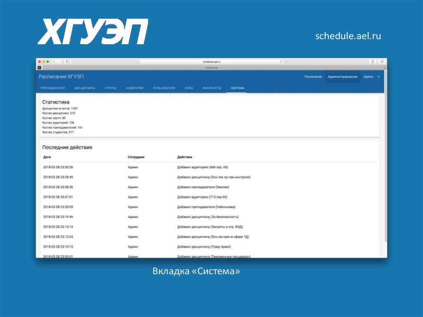Open the Факультеты tab
423x317 pixels.
point(212,88)
